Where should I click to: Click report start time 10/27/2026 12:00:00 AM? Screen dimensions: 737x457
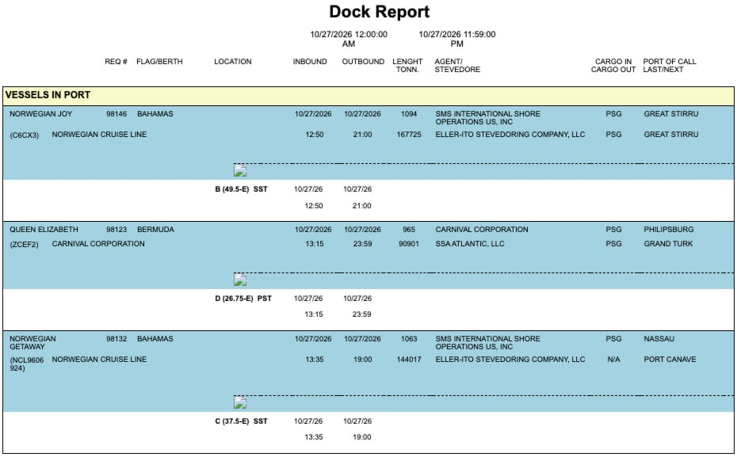[349, 39]
